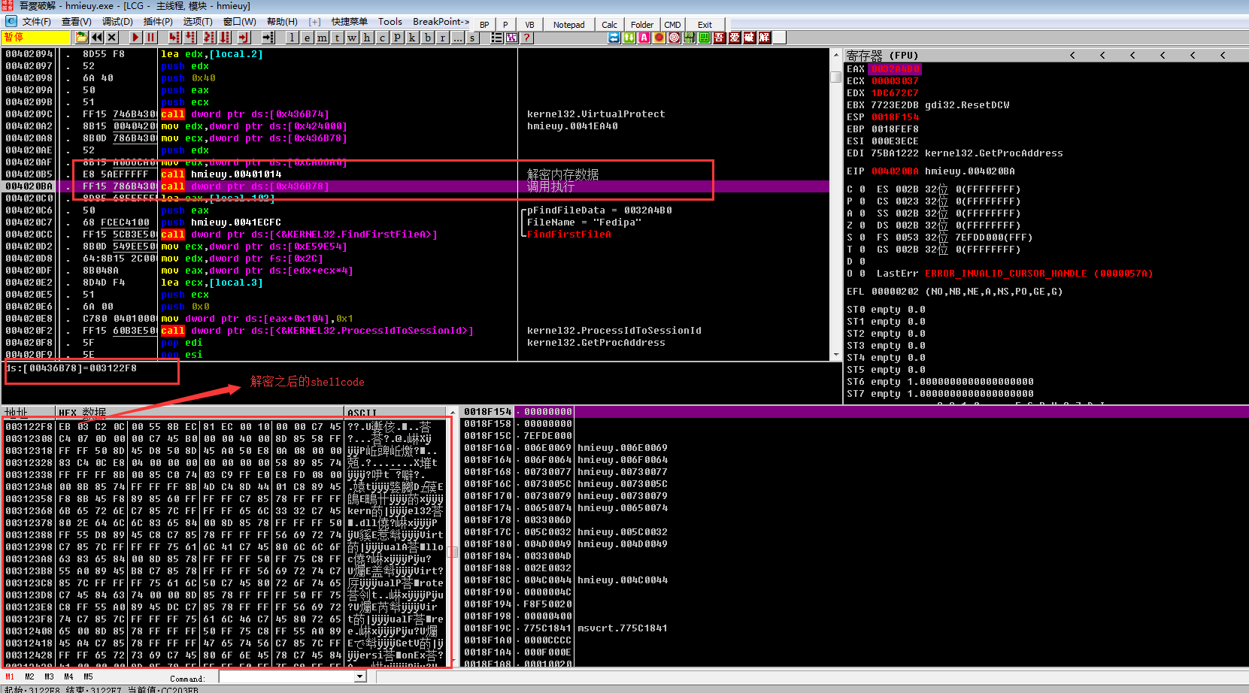Image resolution: width=1249 pixels, height=693 pixels.
Task: Show source via the 's' toolbar button
Action: pos(472,38)
